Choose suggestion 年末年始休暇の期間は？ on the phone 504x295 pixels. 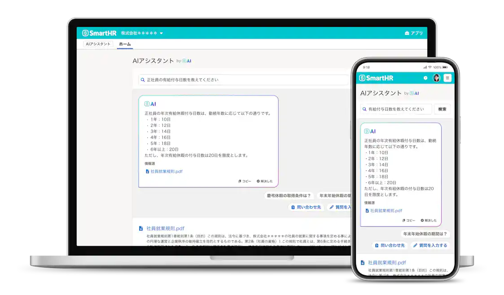coord(425,234)
